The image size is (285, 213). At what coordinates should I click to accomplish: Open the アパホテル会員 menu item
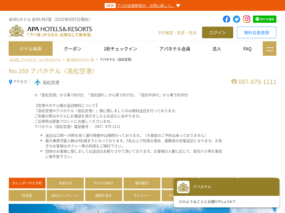pyautogui.click(x=175, y=49)
